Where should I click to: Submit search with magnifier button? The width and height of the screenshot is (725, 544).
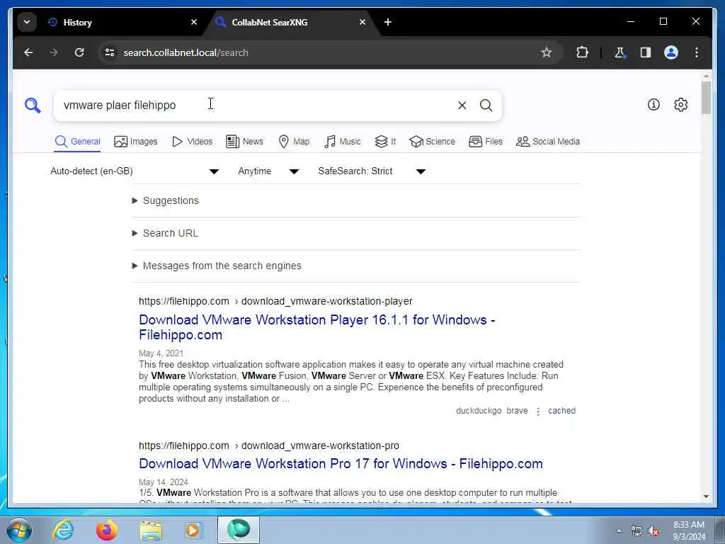point(486,106)
